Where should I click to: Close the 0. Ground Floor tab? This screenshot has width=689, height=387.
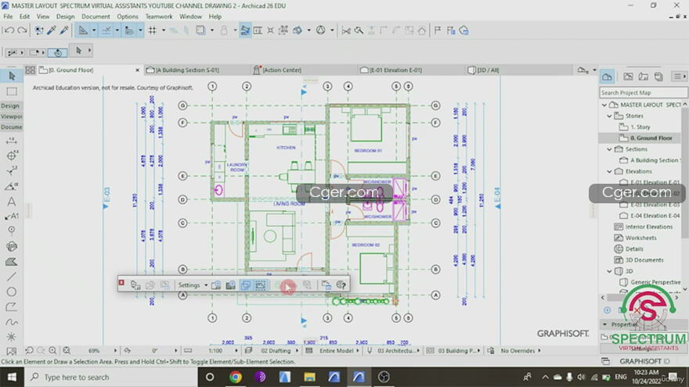137,70
